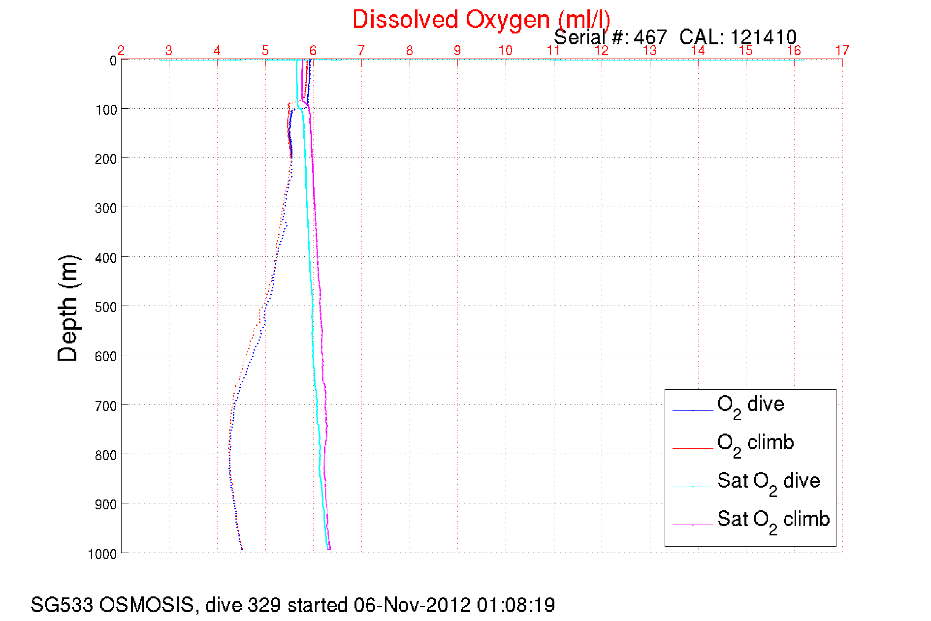Click the x-axis tick label '4'

(x=217, y=51)
